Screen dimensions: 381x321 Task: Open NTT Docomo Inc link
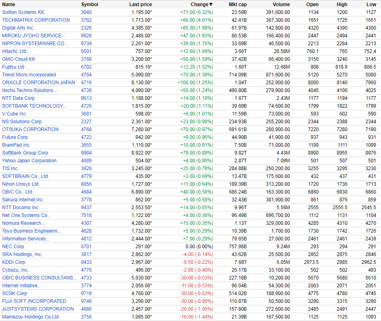20,208
